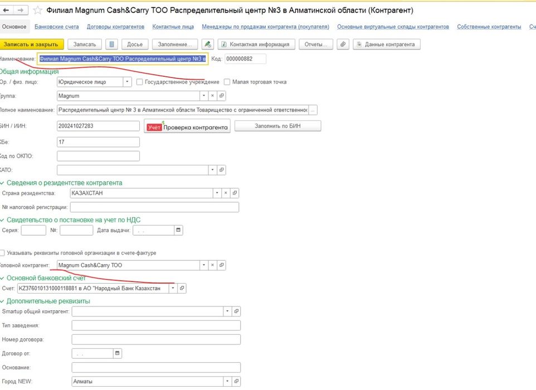Open calendar for Договор от

(x=117, y=353)
